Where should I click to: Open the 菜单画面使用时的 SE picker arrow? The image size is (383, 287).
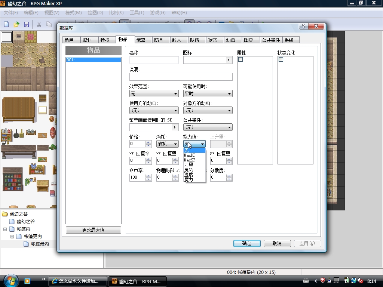tap(175, 127)
